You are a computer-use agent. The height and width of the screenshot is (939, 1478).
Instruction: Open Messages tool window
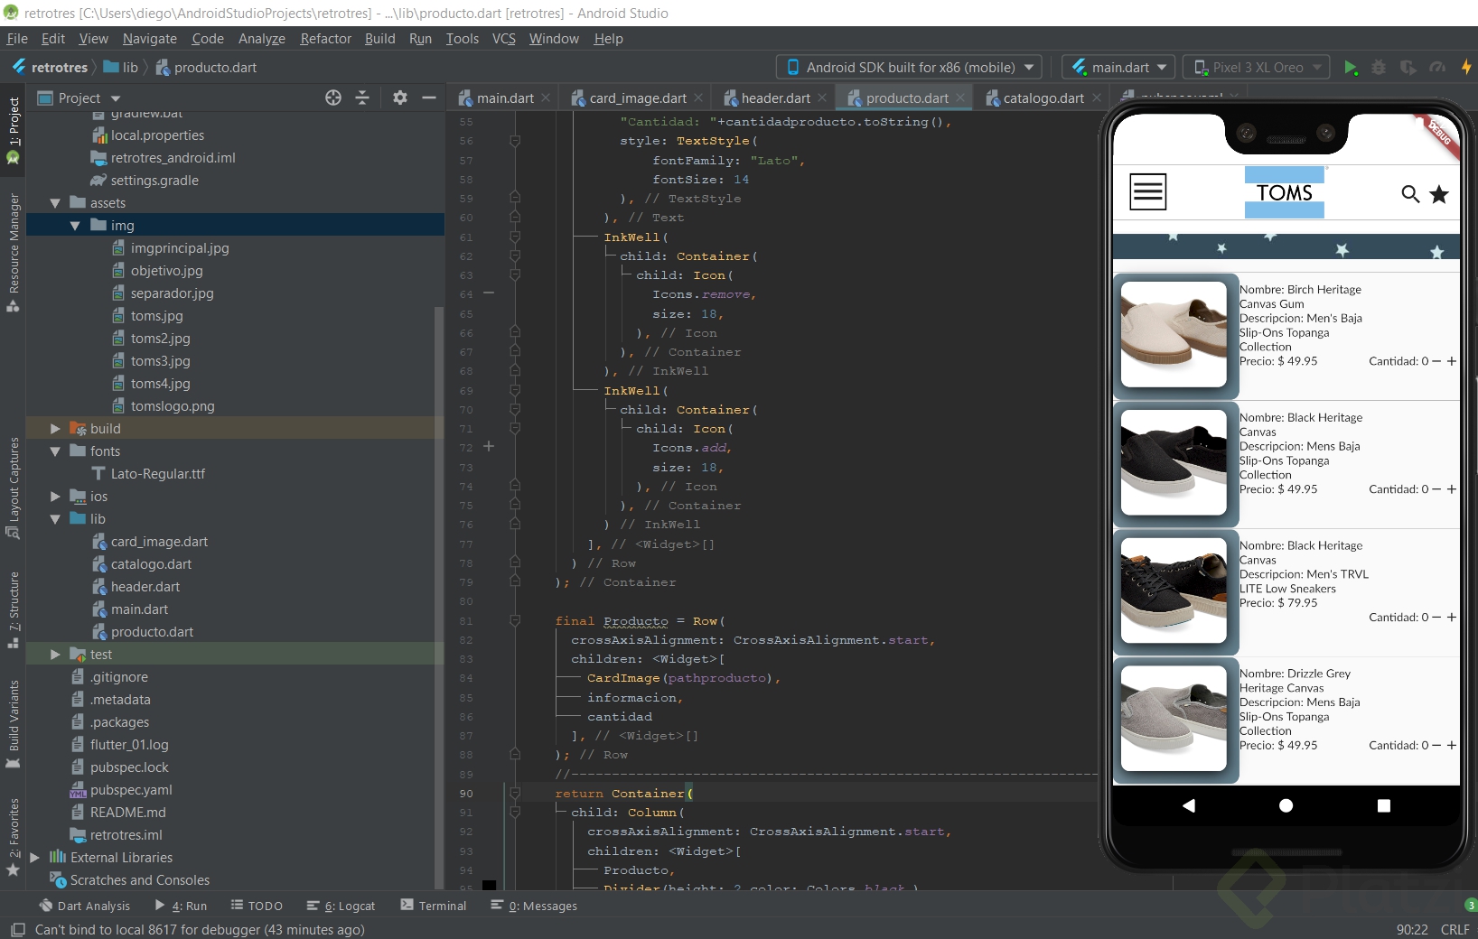(534, 906)
